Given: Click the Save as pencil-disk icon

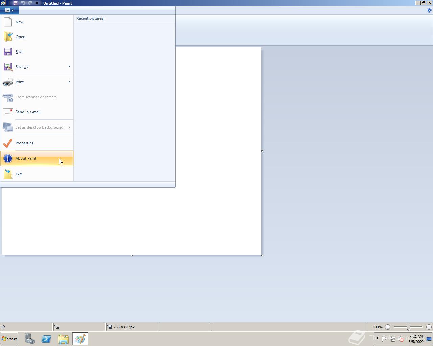Looking at the screenshot, I should pos(8,67).
